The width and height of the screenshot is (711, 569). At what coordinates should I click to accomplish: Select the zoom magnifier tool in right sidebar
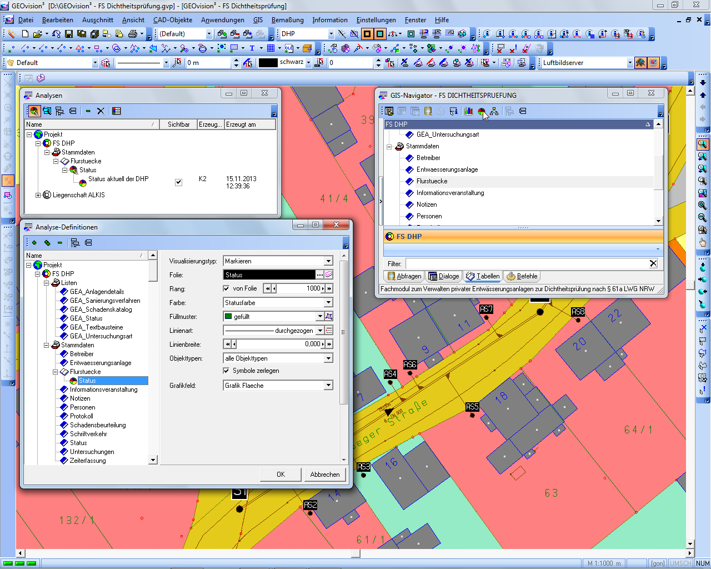tap(703, 144)
